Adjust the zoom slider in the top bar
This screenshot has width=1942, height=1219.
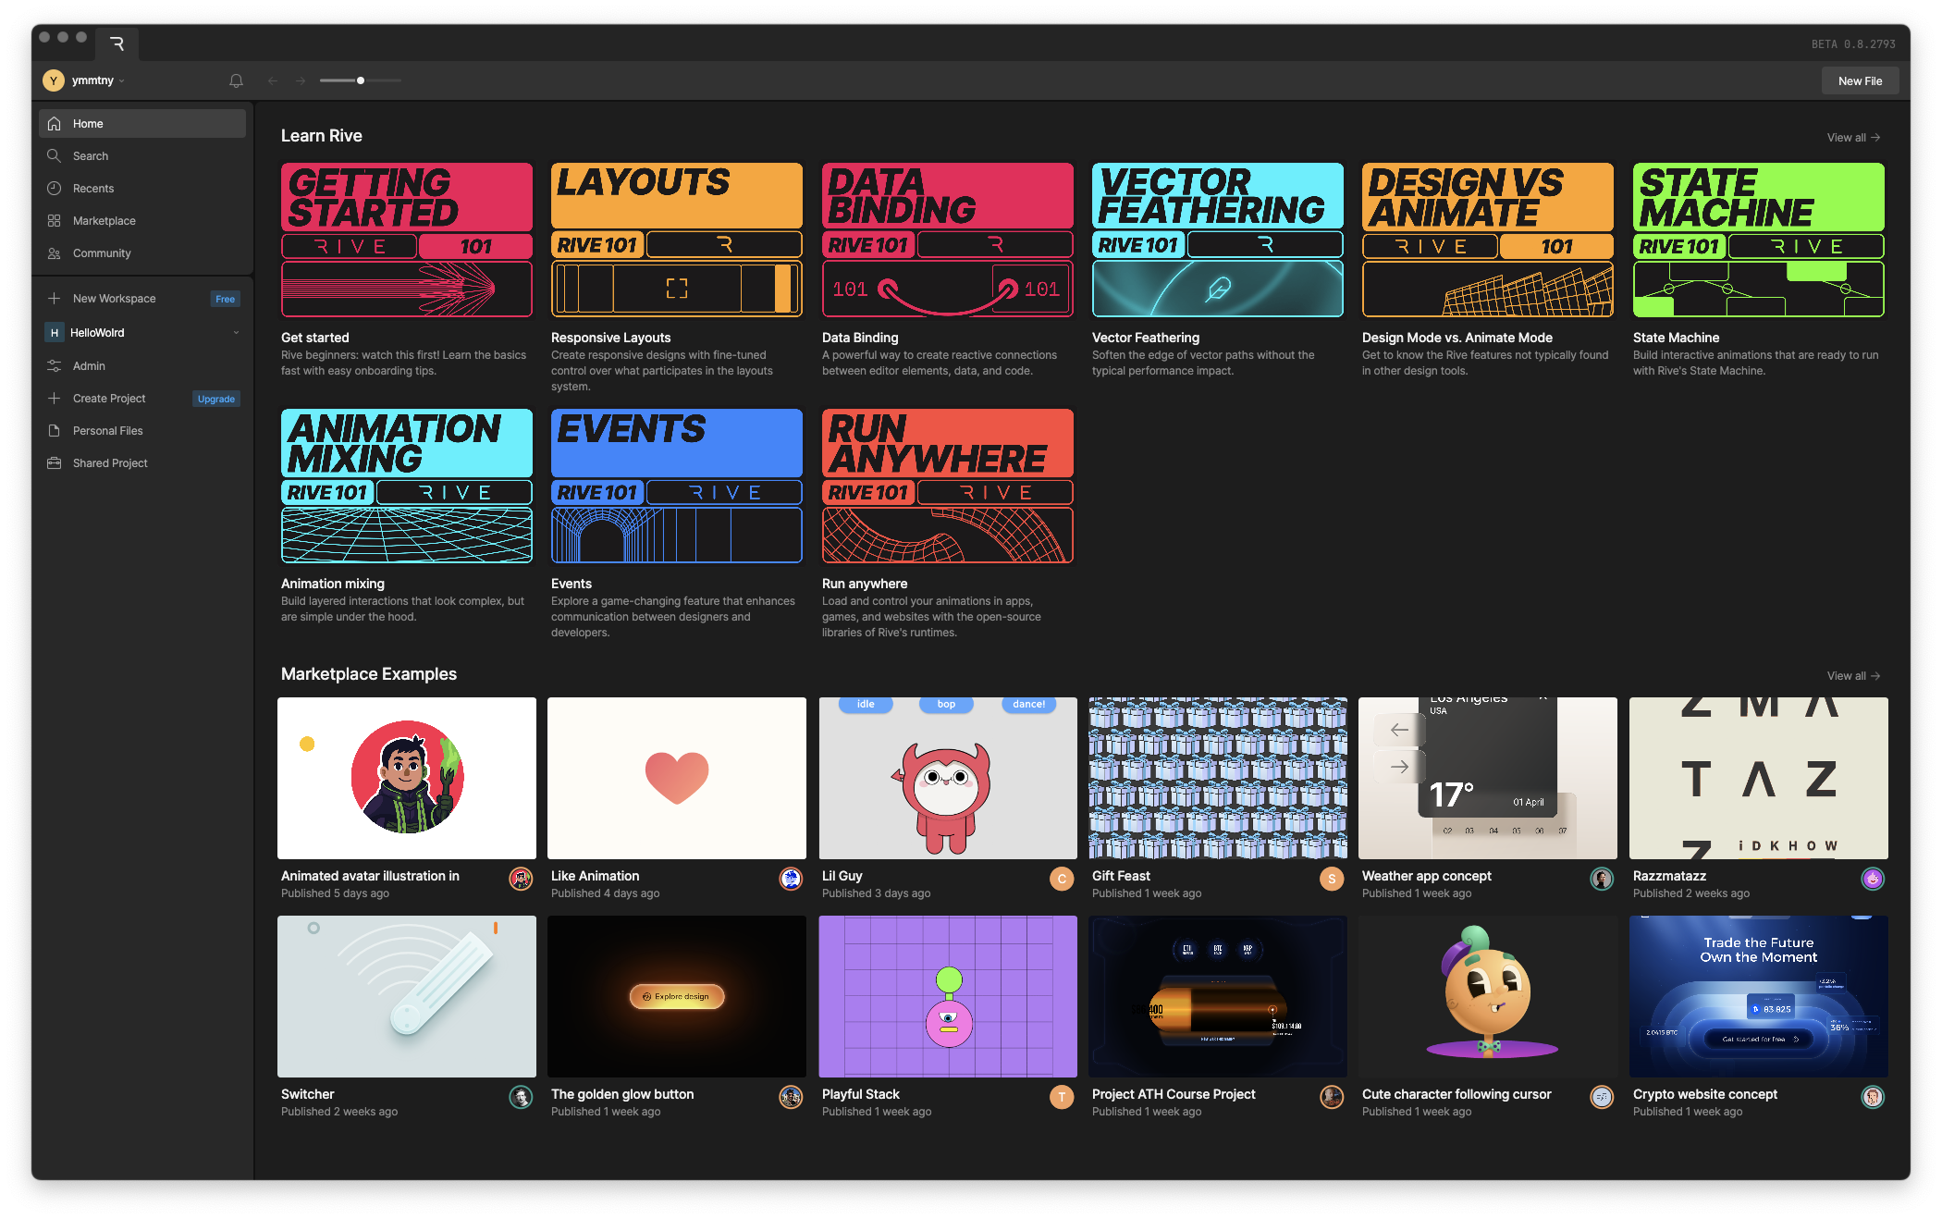tap(361, 80)
